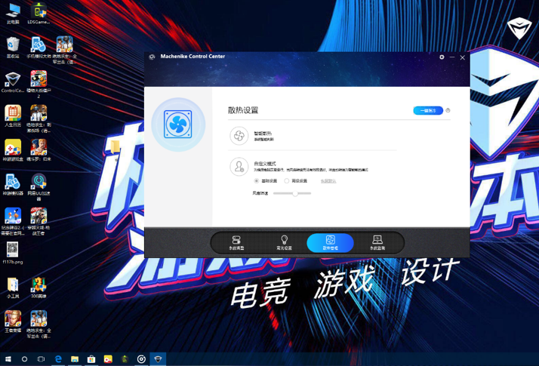The width and height of the screenshot is (539, 366).
Task: Click Machenike Control Center taskbar button
Action: click(x=158, y=359)
